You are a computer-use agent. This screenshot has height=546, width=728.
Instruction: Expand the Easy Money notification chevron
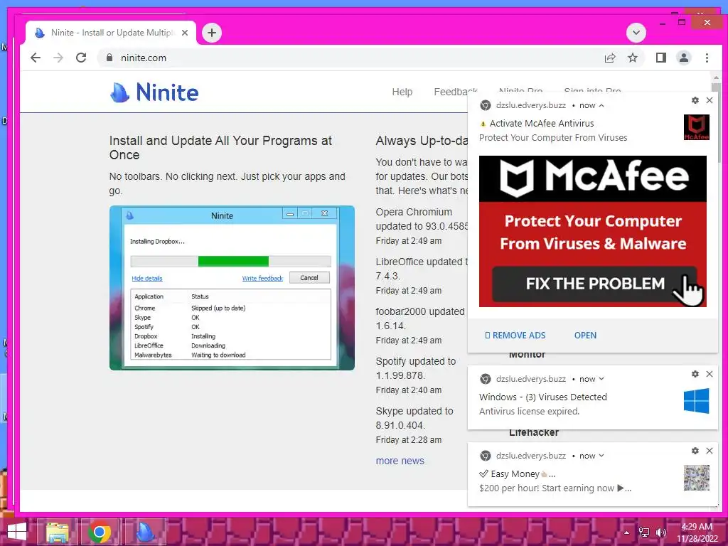pos(601,456)
